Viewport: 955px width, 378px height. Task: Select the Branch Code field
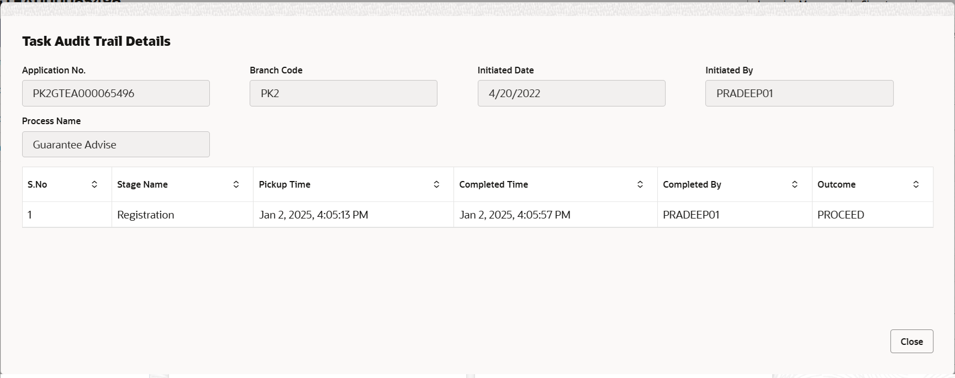344,93
